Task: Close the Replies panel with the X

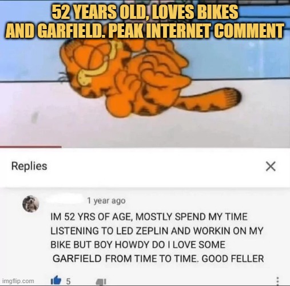Action: point(271,166)
